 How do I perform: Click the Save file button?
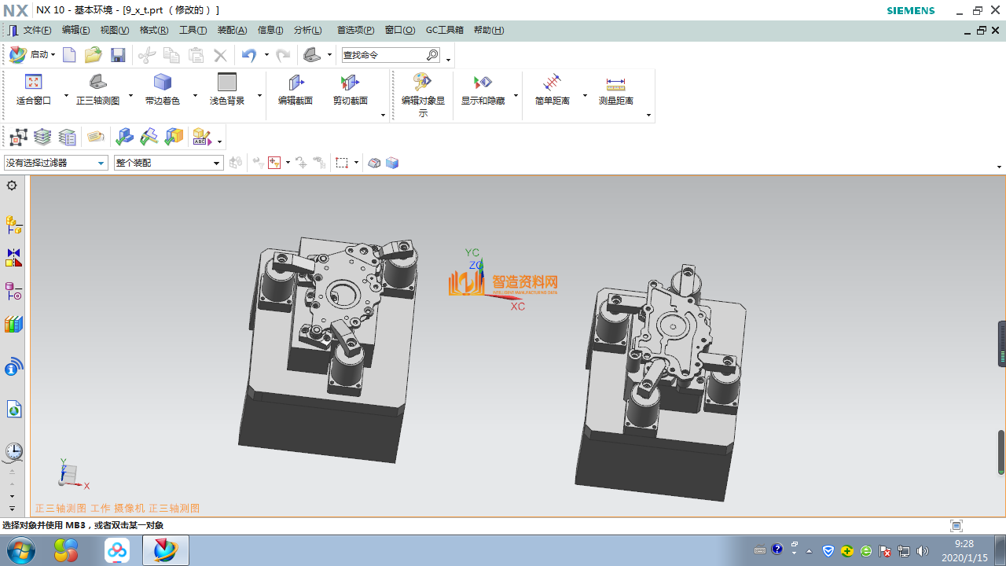118,55
